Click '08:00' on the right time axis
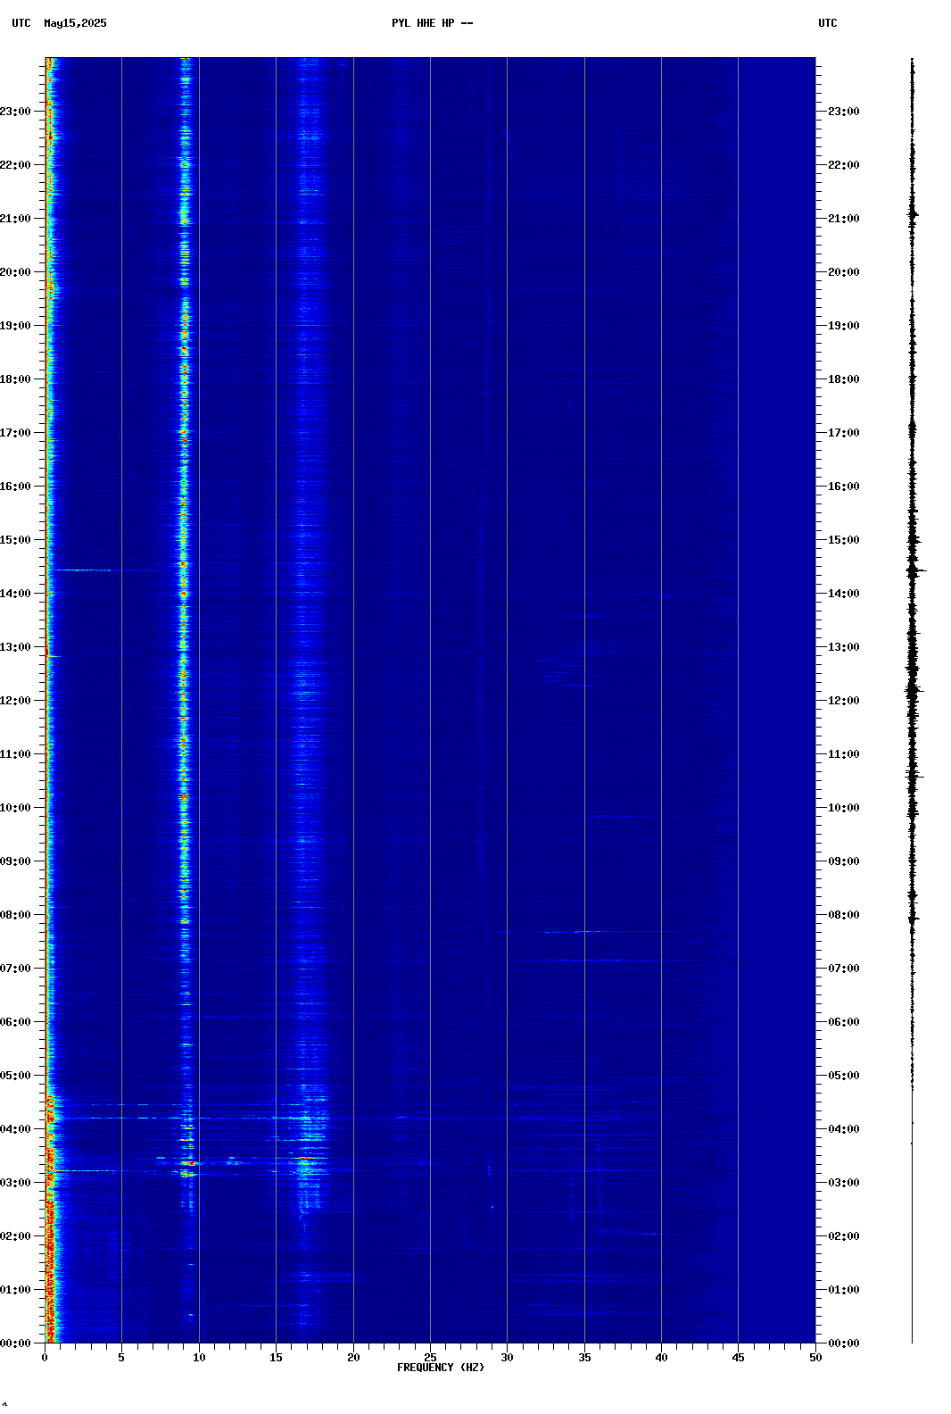This screenshot has width=951, height=1414. click(844, 915)
